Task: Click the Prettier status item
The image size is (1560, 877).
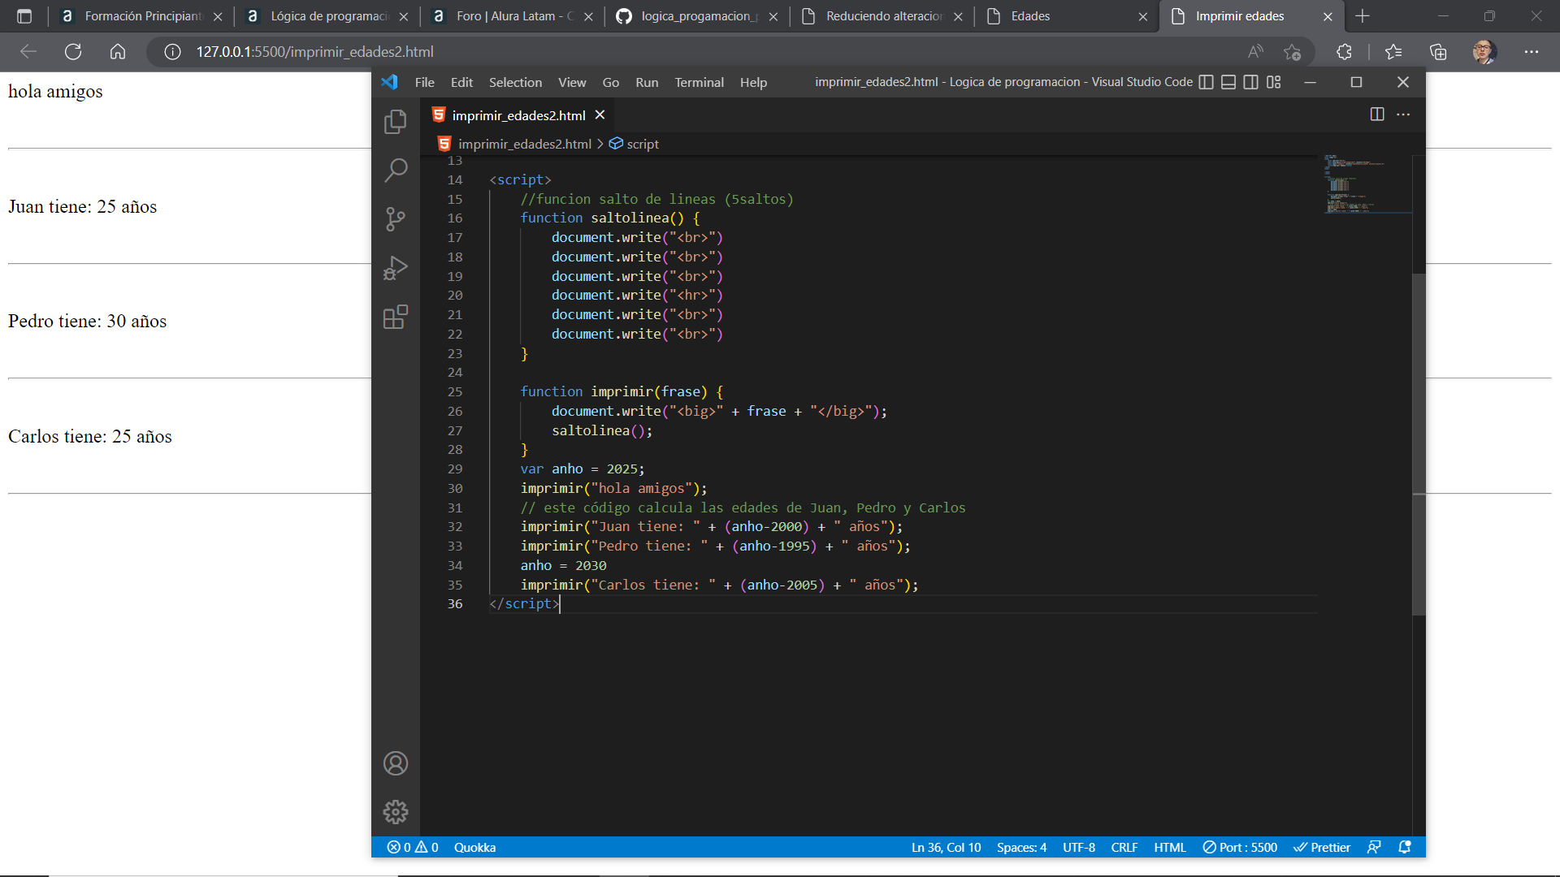Action: (1322, 847)
